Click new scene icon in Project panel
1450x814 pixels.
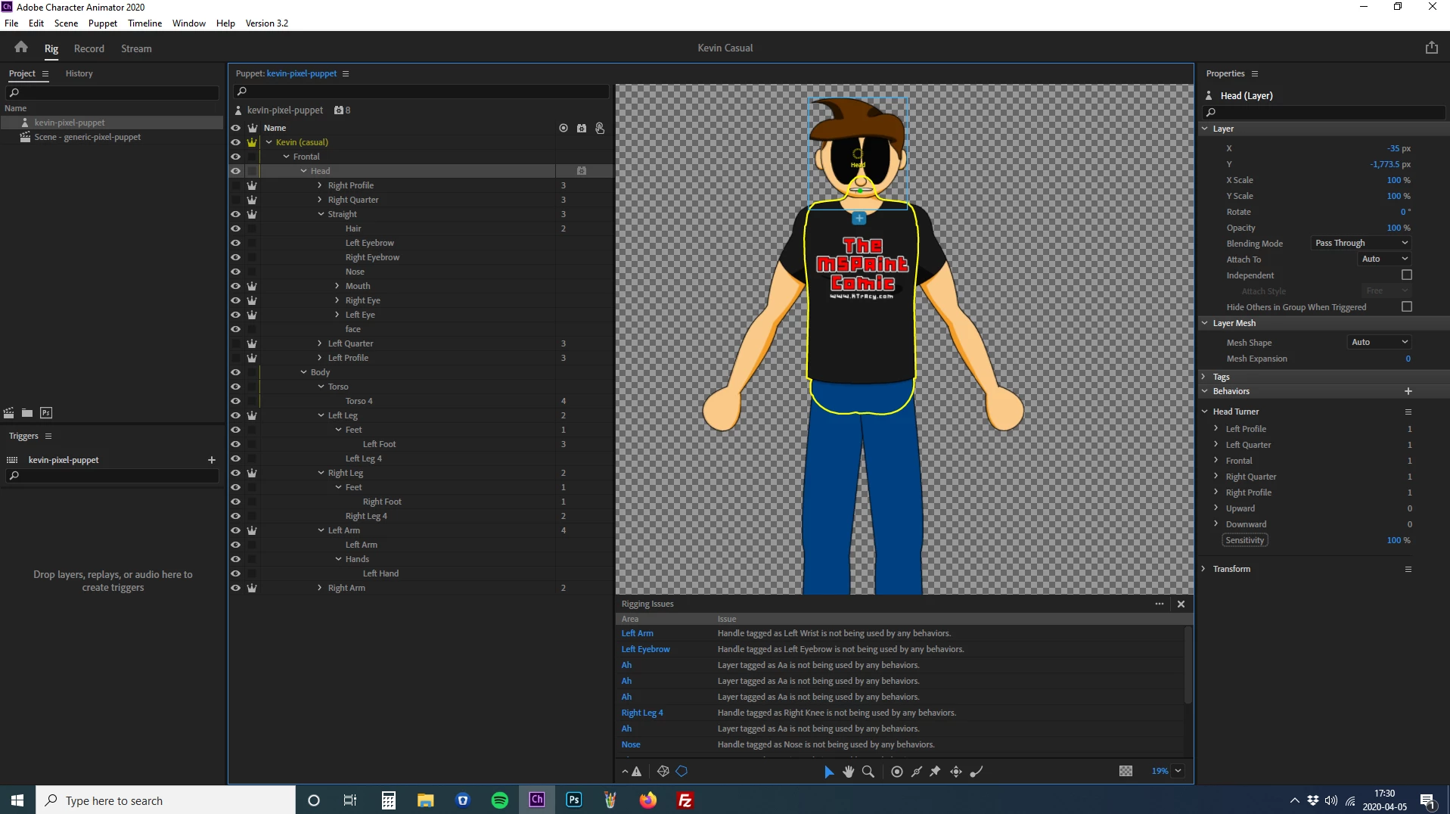9,413
